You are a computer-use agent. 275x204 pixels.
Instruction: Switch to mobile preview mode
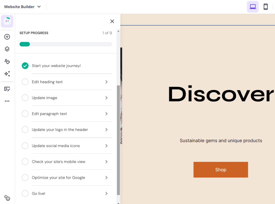click(x=266, y=7)
